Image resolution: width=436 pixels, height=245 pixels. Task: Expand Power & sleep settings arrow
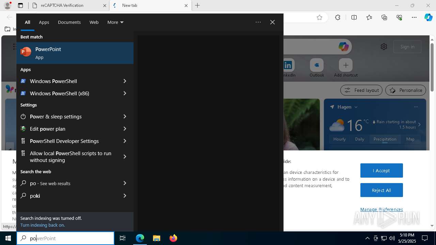coord(125,116)
